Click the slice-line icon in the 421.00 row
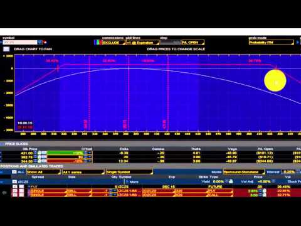 (x=44, y=153)
